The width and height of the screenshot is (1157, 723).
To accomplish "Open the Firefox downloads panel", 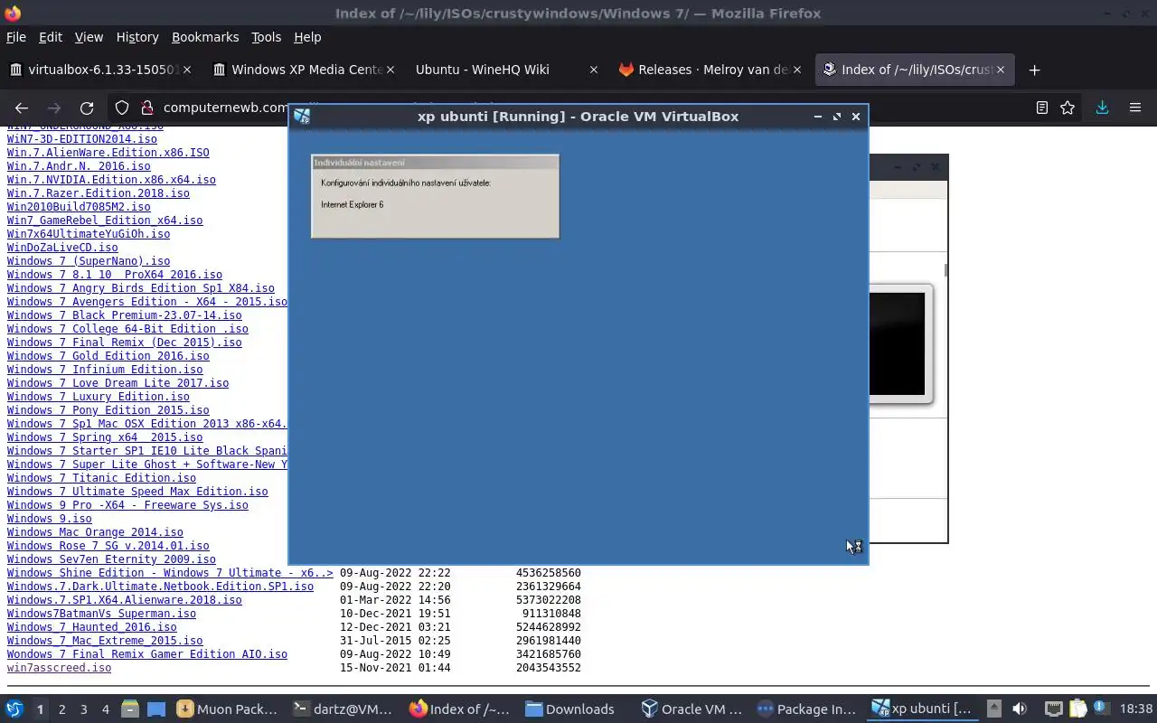I will [1102, 108].
